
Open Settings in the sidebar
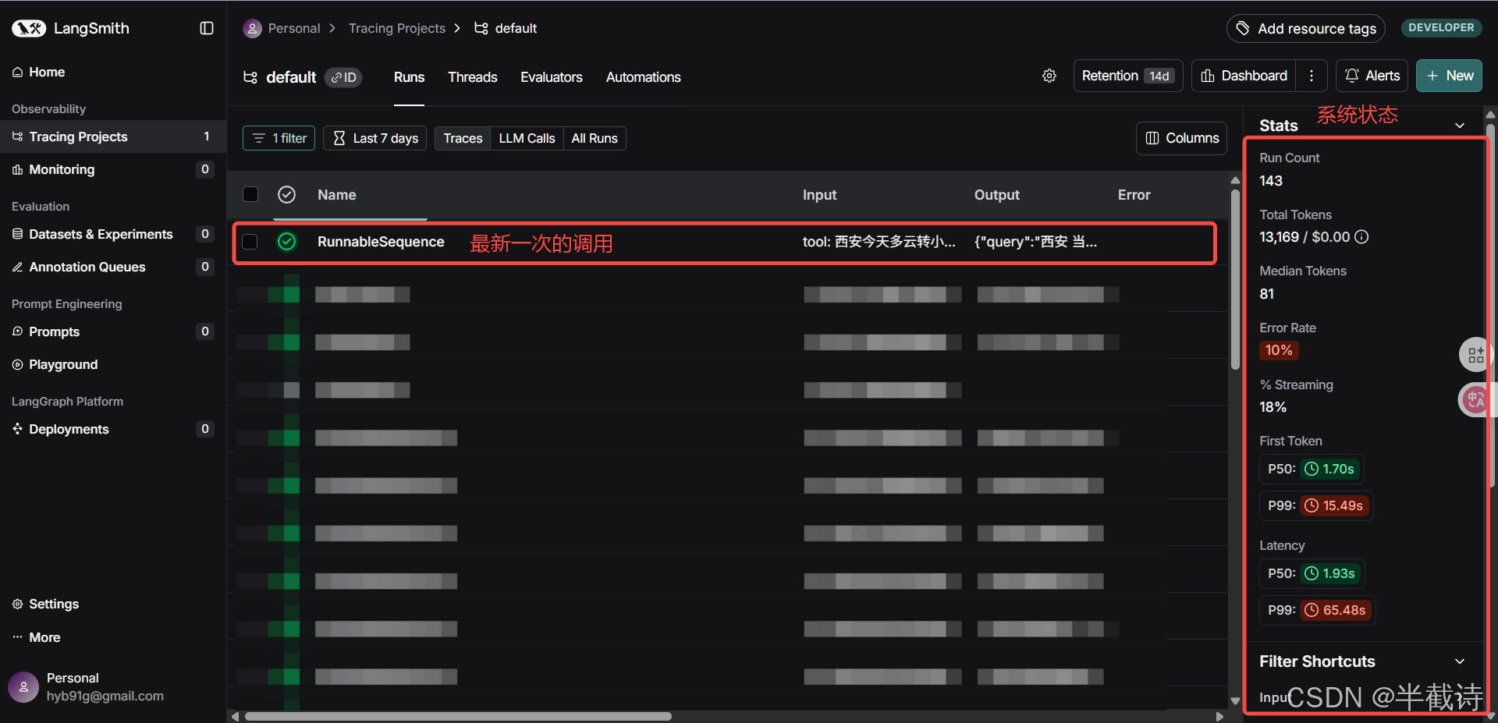pos(45,604)
